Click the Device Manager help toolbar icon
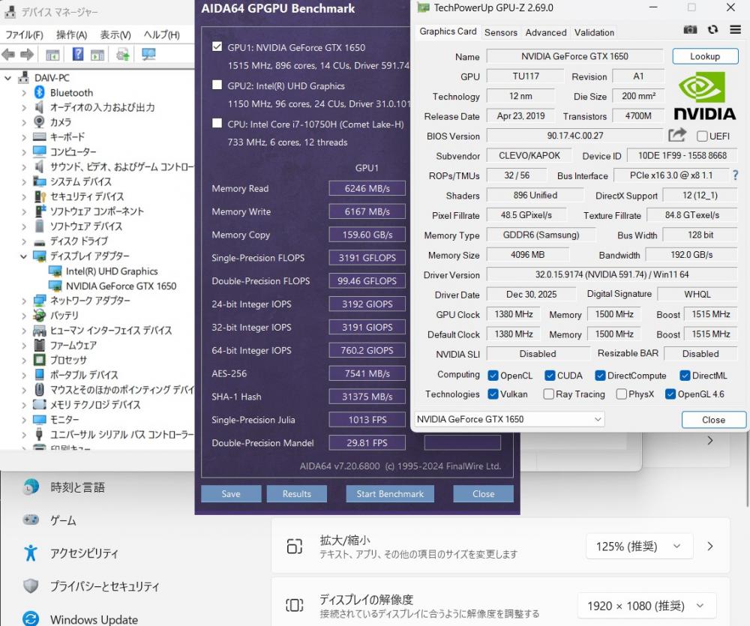Image resolution: width=750 pixels, height=626 pixels. pos(78,54)
